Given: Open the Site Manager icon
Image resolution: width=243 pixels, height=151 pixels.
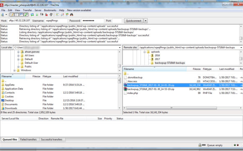Looking at the screenshot, I should 3,15.
